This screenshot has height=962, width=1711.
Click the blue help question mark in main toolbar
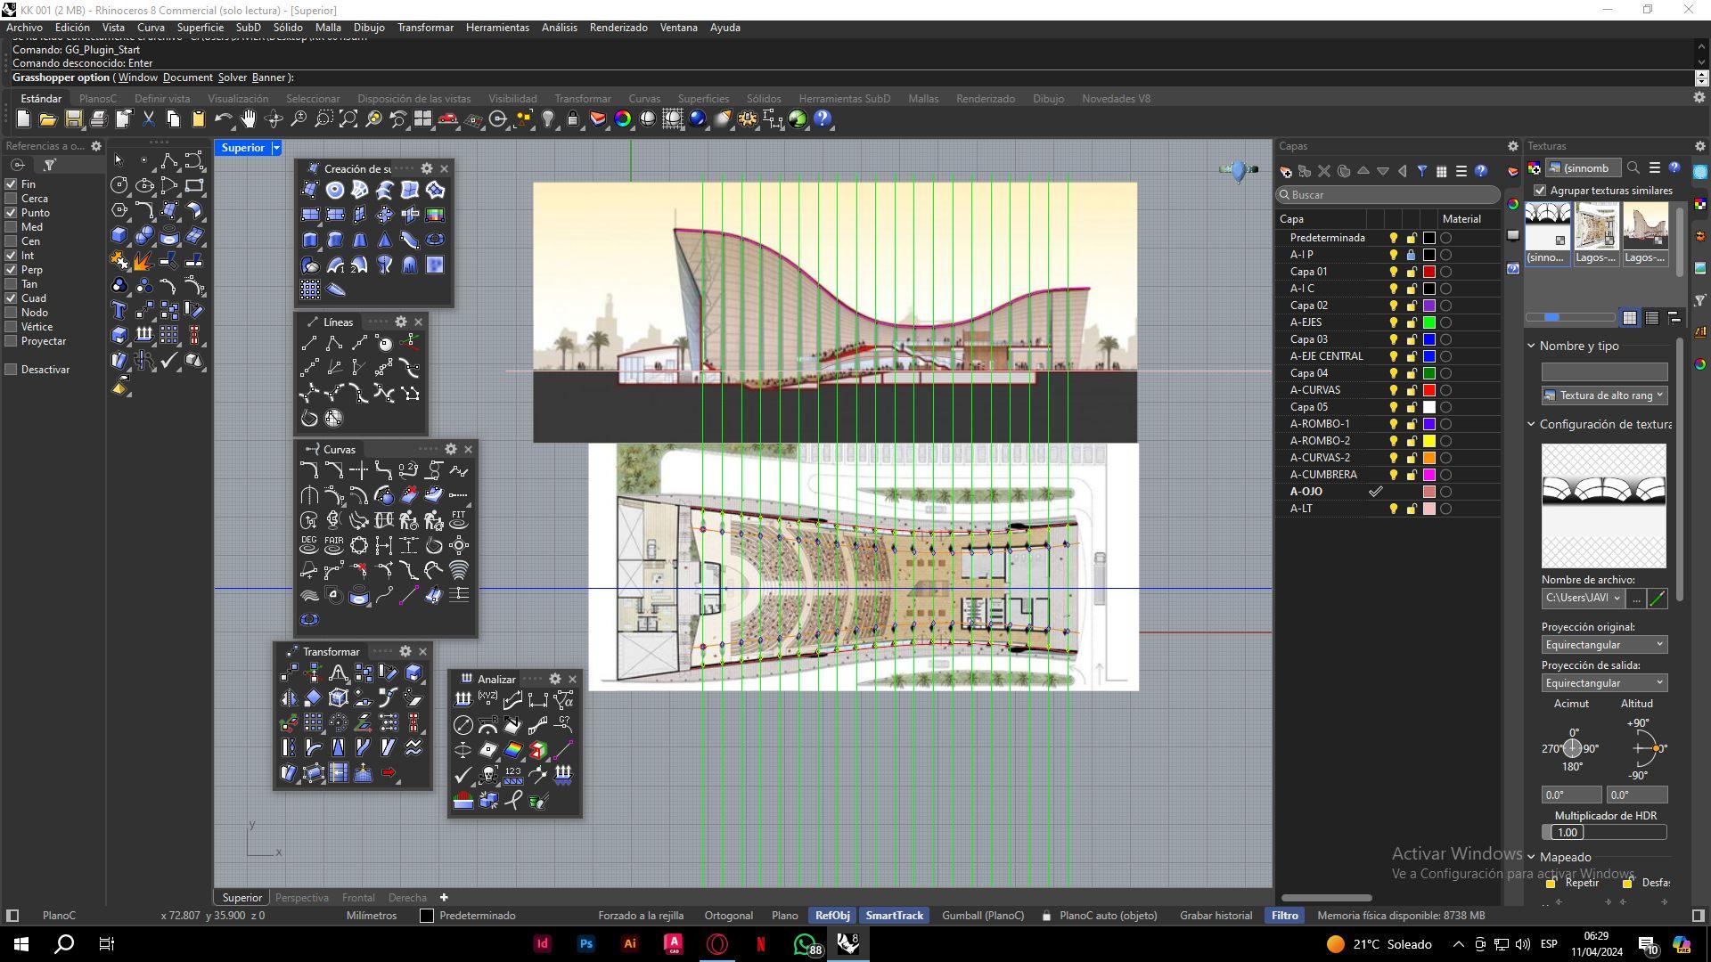(x=823, y=118)
